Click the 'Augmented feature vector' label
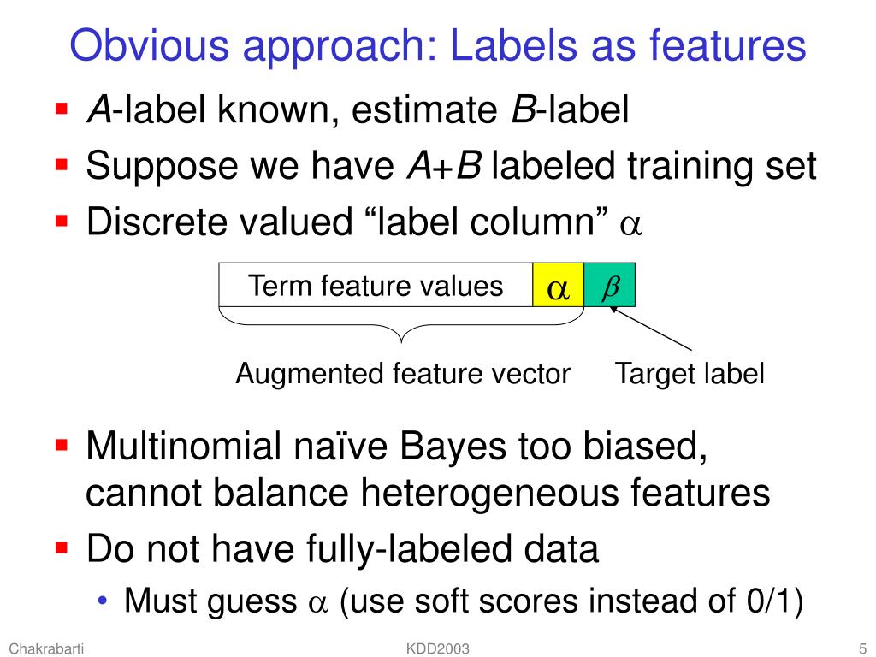The height and width of the screenshot is (657, 876). point(403,374)
